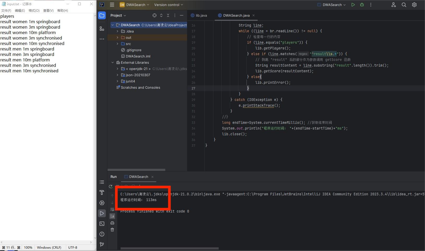Image resolution: width=425 pixels, height=251 pixels.
Task: Rerun DWASearch icon in Run toolbar
Action: (x=111, y=186)
